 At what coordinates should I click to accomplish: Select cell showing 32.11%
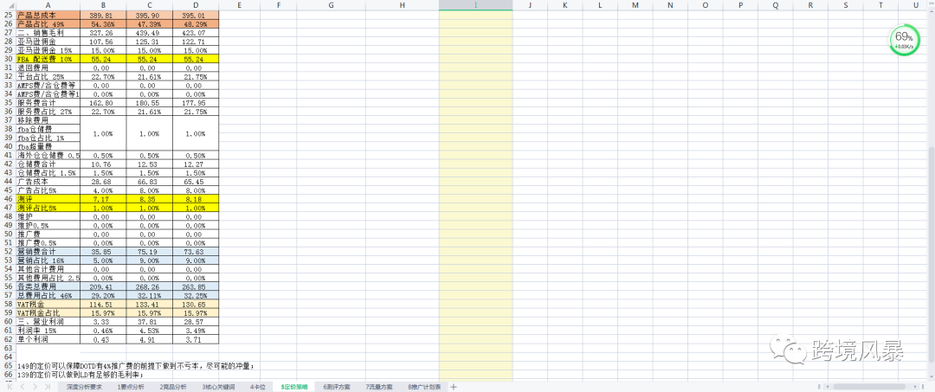150,295
